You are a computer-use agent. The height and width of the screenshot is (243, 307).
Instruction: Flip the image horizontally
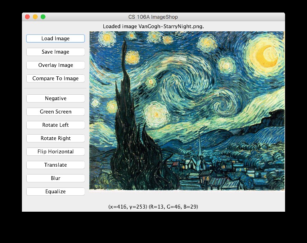[56, 152]
